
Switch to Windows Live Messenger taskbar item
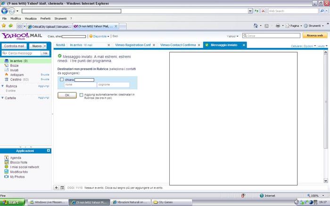click(x=48, y=202)
